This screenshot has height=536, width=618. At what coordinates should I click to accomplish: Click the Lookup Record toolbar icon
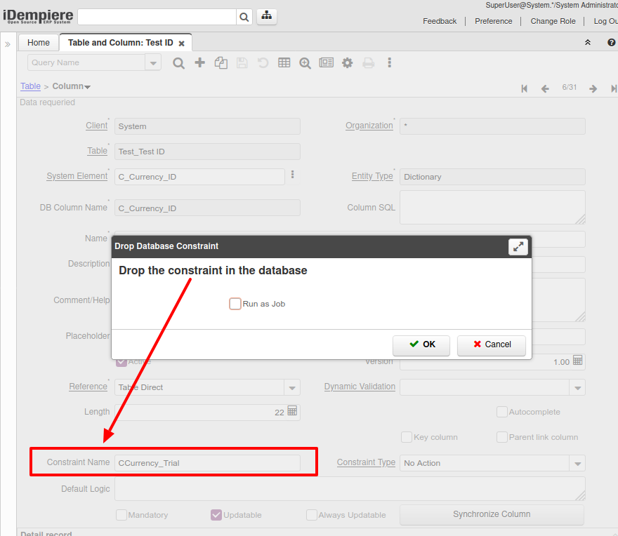pos(178,63)
